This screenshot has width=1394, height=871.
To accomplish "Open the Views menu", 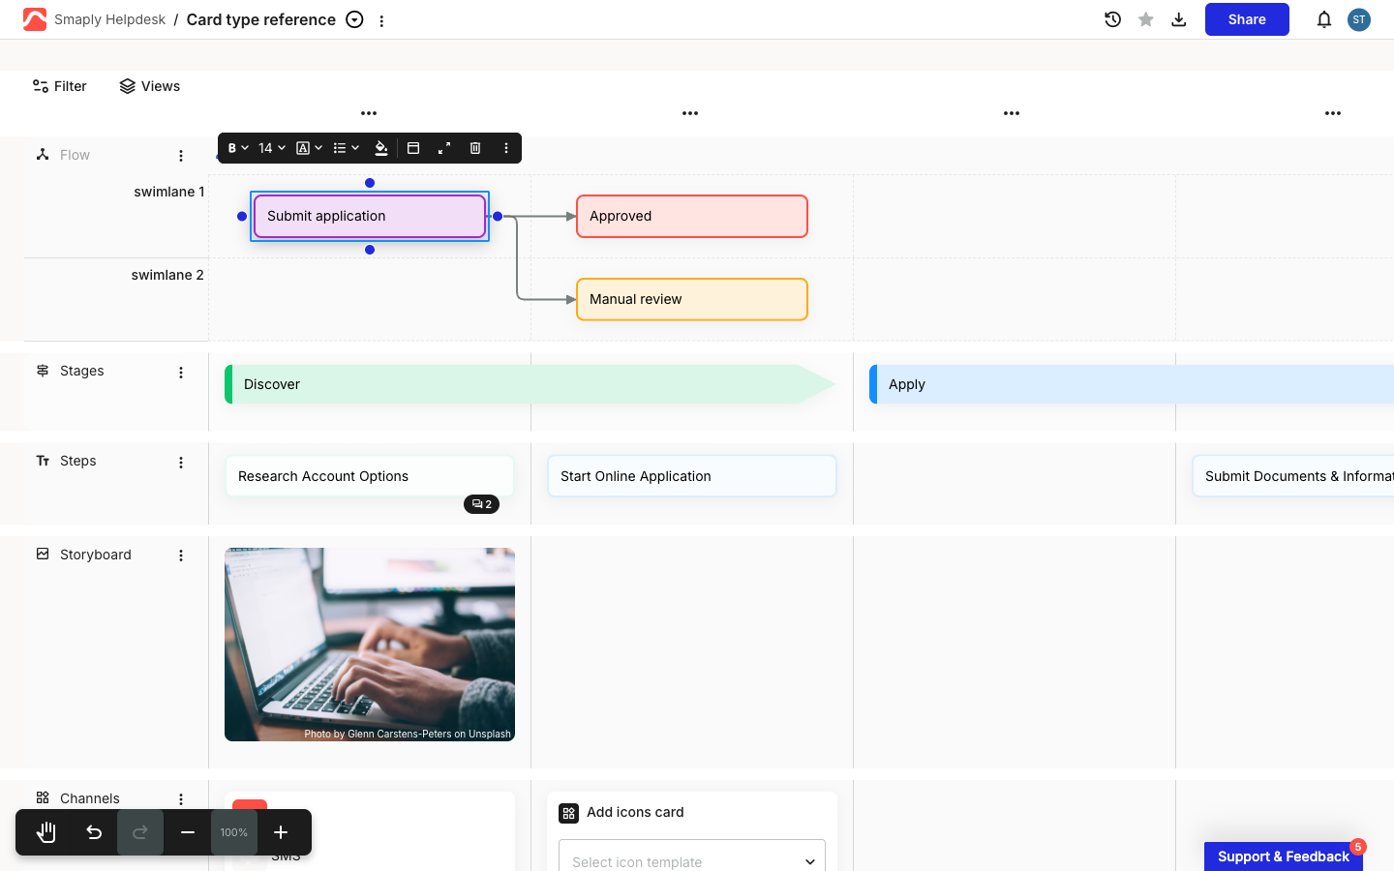I will [x=150, y=86].
